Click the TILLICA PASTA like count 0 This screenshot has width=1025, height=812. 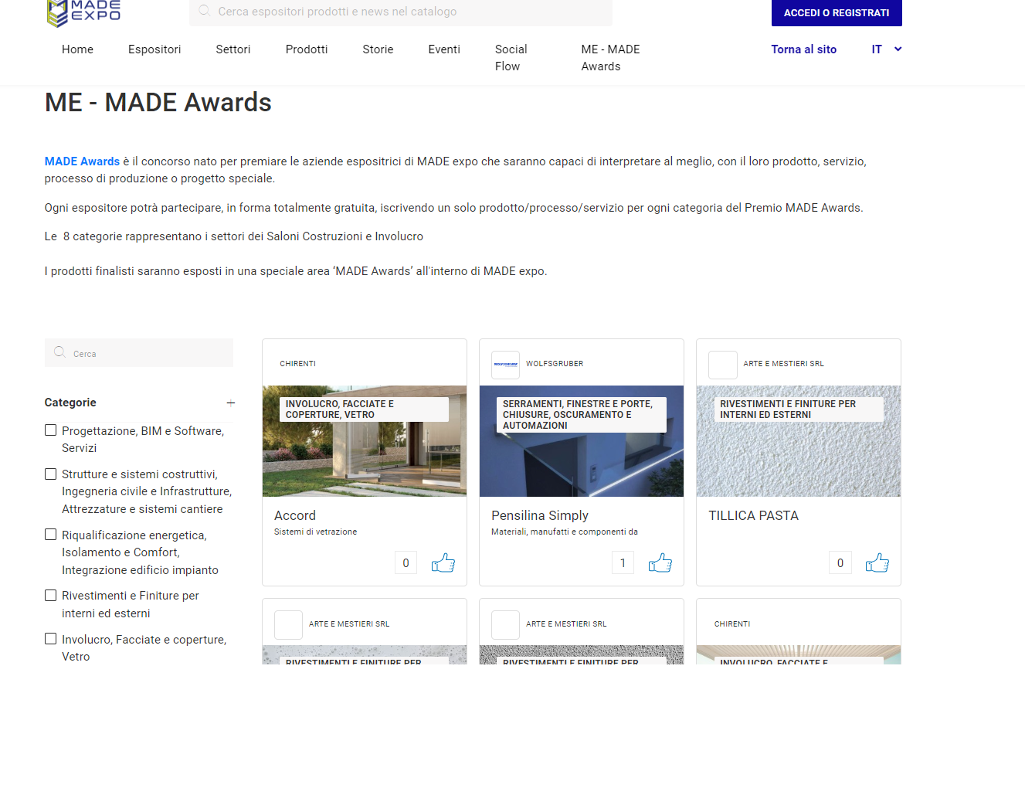(x=840, y=562)
